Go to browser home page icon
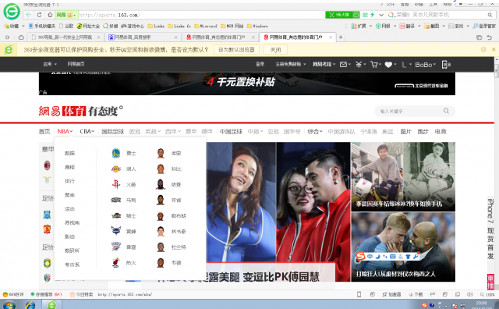This screenshot has width=499, height=309. click(x=50, y=15)
